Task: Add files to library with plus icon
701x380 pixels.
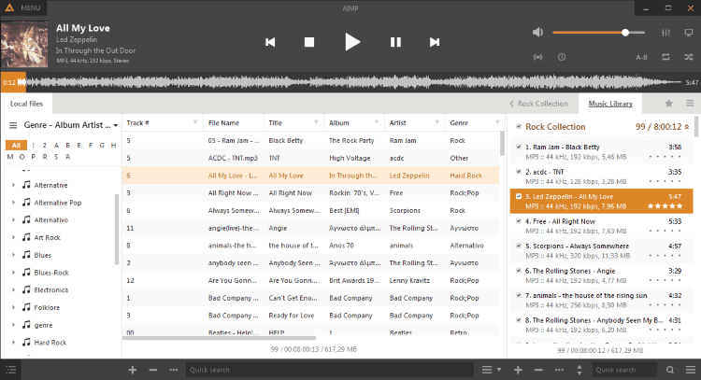Action: 133,370
